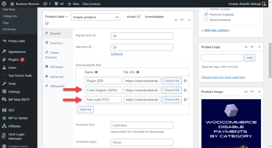
Task: Focus the Download limit field
Action: pos(142,125)
